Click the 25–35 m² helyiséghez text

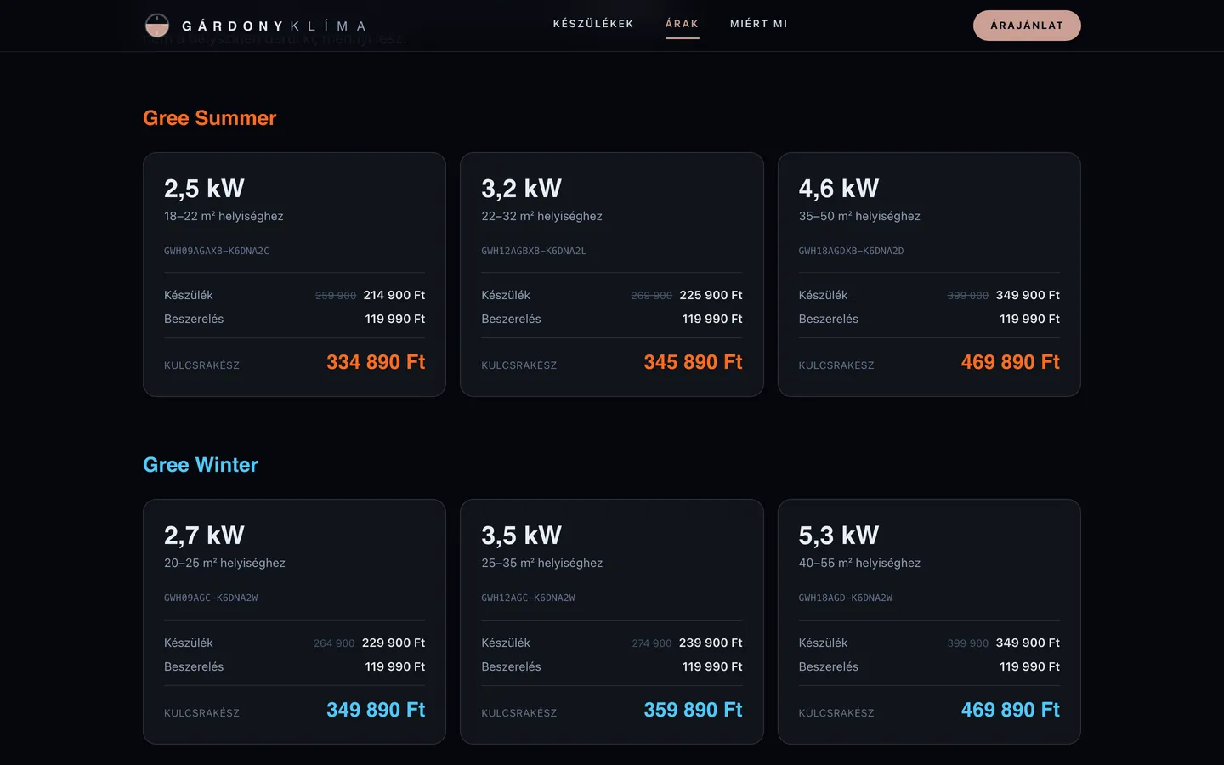(x=542, y=563)
